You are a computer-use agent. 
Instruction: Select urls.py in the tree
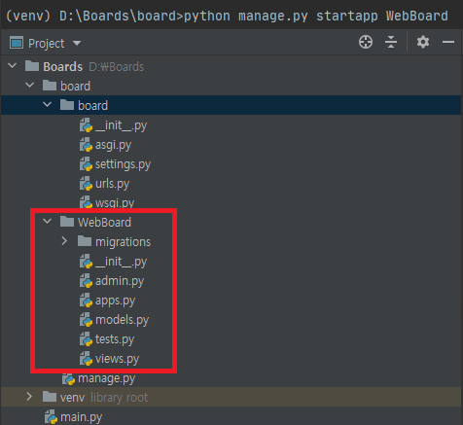pos(112,184)
